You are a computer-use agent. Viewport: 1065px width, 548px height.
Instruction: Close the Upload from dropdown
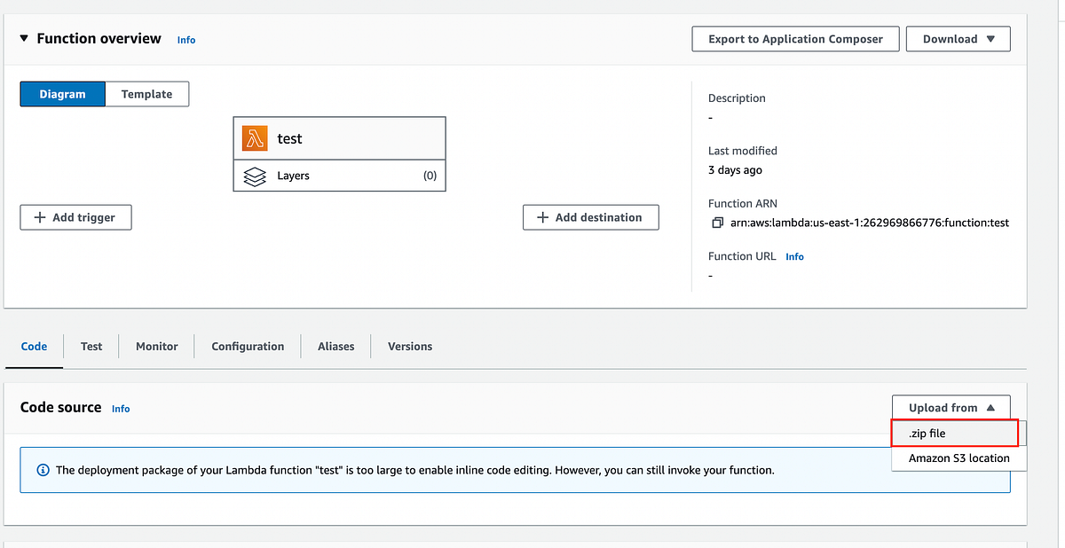tap(951, 407)
